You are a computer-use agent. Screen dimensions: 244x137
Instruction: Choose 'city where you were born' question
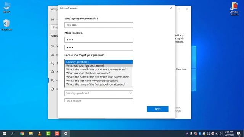click(x=99, y=69)
